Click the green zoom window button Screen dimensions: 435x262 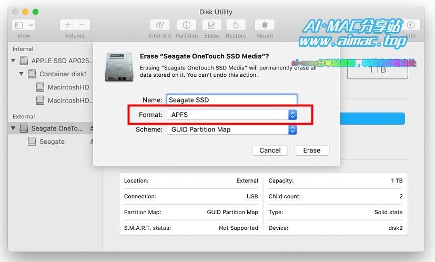click(36, 12)
